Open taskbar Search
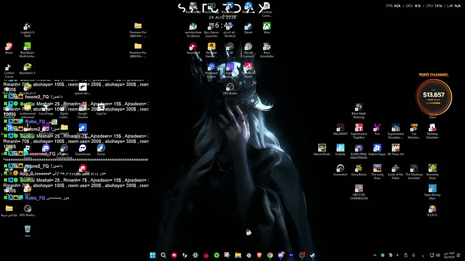Image resolution: width=465 pixels, height=261 pixels. [x=163, y=255]
